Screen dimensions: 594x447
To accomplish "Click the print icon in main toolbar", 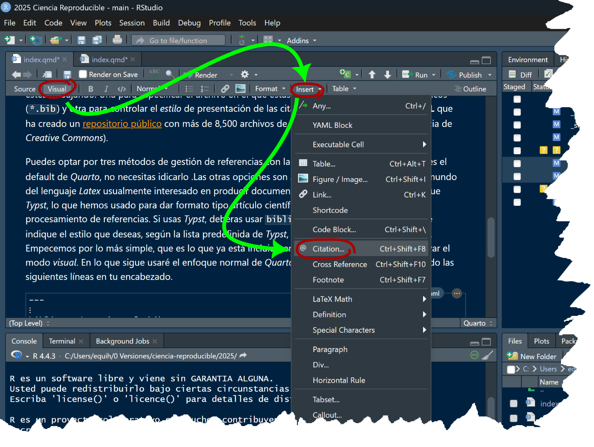I will 117,40.
